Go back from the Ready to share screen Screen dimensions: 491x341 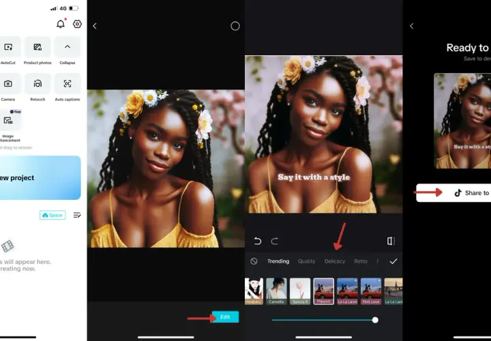412,26
